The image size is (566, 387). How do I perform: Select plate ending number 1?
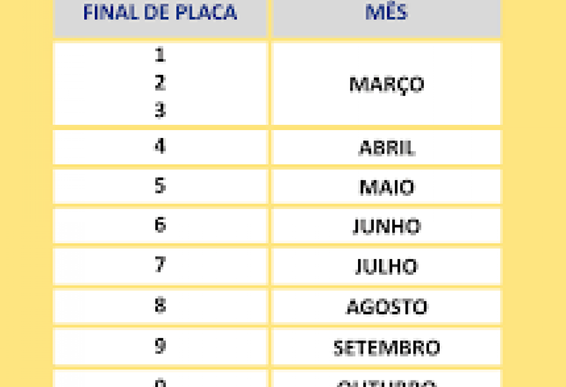[x=160, y=56]
